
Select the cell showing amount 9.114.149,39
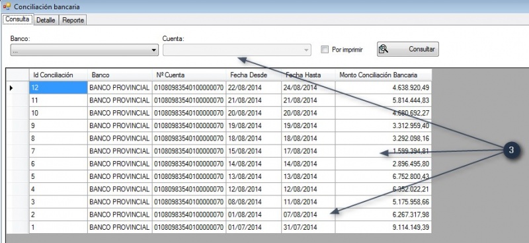click(x=384, y=228)
